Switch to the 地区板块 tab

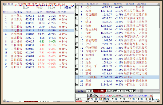tap(125, 91)
